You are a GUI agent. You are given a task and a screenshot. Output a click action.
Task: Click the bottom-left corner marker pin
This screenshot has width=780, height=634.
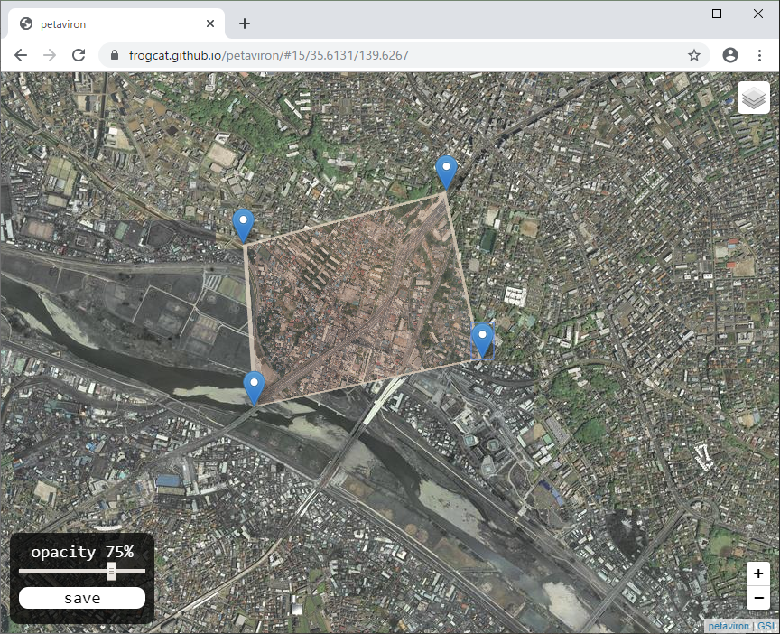click(x=255, y=388)
